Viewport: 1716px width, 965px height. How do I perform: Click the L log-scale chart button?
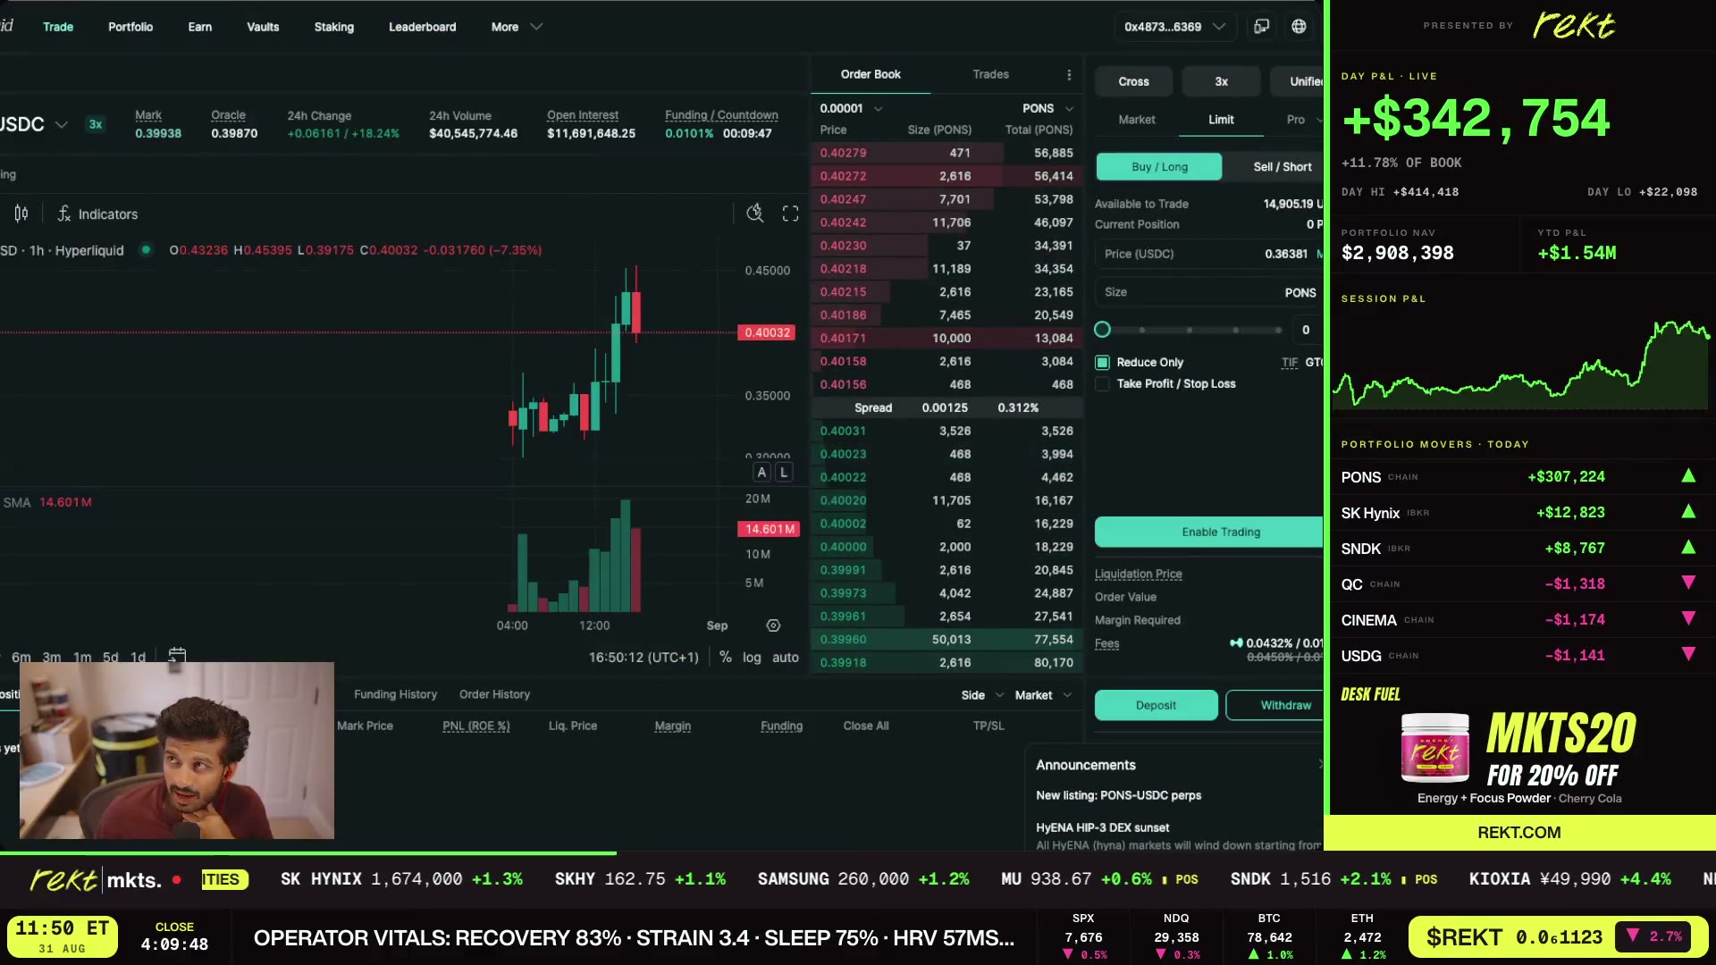click(783, 473)
